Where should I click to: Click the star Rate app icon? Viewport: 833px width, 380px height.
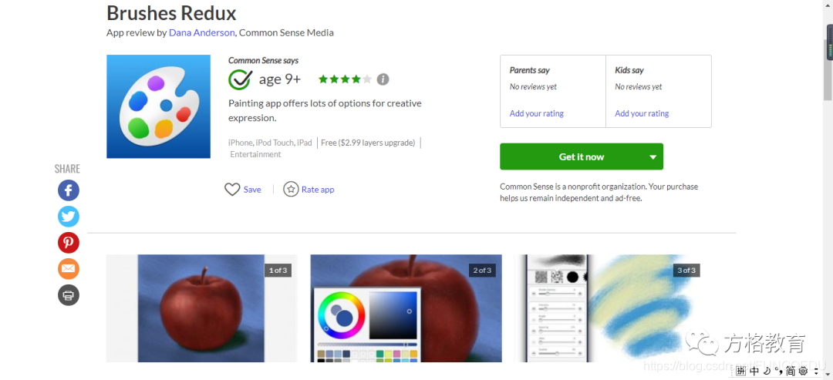pyautogui.click(x=291, y=189)
